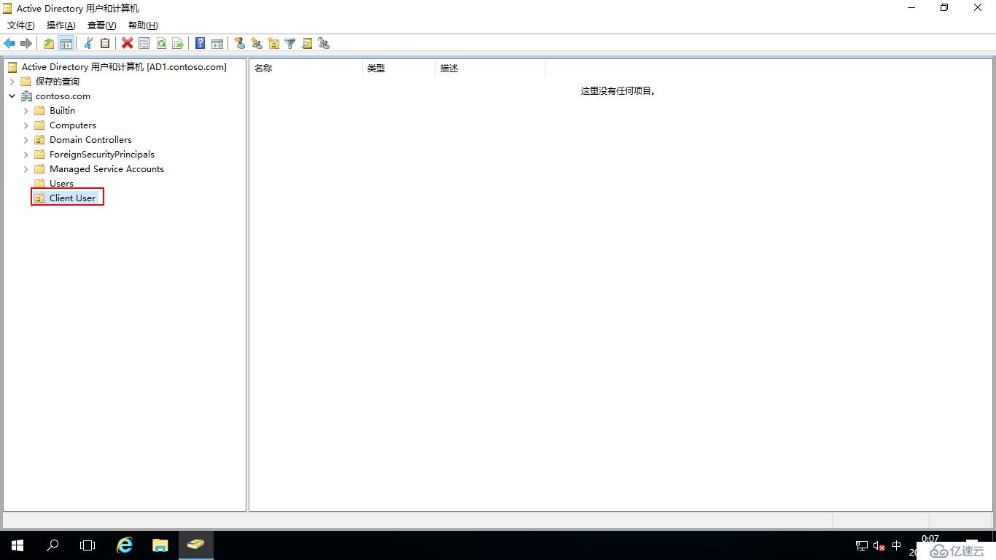Click the Find objects magnifier icon

tap(307, 44)
